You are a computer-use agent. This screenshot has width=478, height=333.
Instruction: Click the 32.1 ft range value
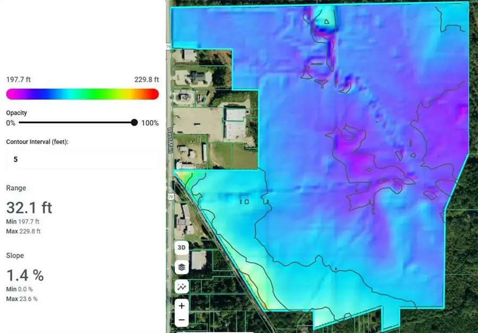tap(29, 207)
